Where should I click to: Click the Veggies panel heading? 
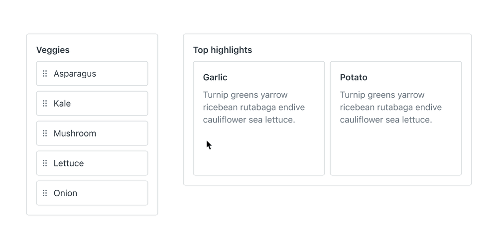coord(53,50)
